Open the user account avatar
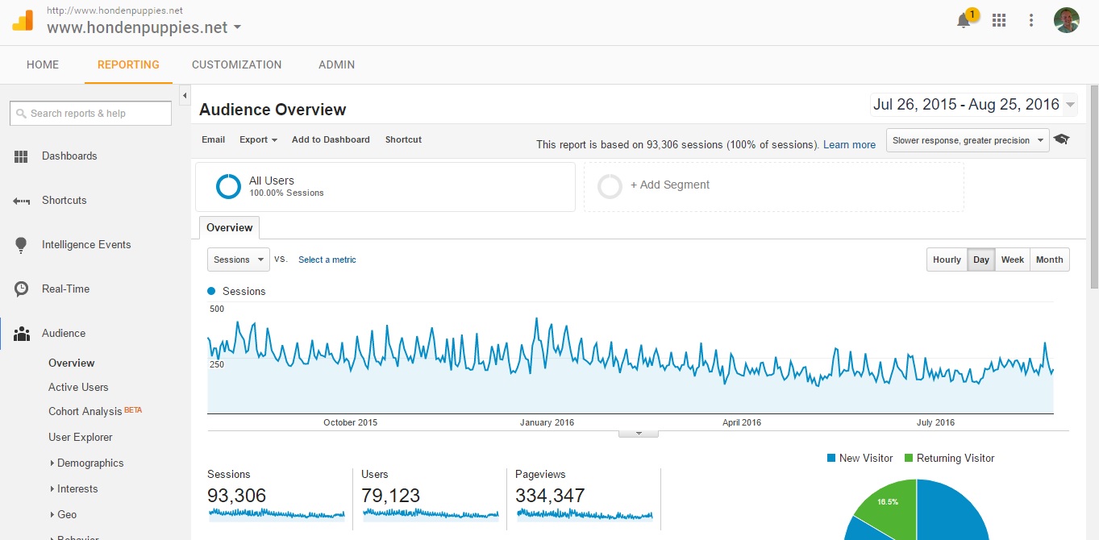Image resolution: width=1099 pixels, height=540 pixels. 1067,21
